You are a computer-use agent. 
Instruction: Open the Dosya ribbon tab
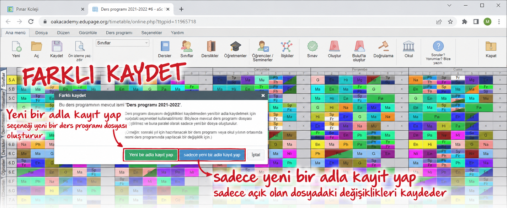coord(41,33)
